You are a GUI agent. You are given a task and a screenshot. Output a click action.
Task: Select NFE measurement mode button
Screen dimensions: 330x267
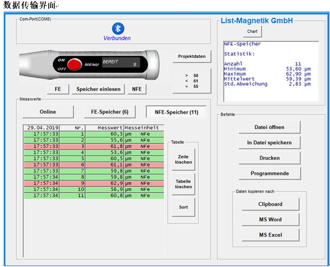coord(137,89)
